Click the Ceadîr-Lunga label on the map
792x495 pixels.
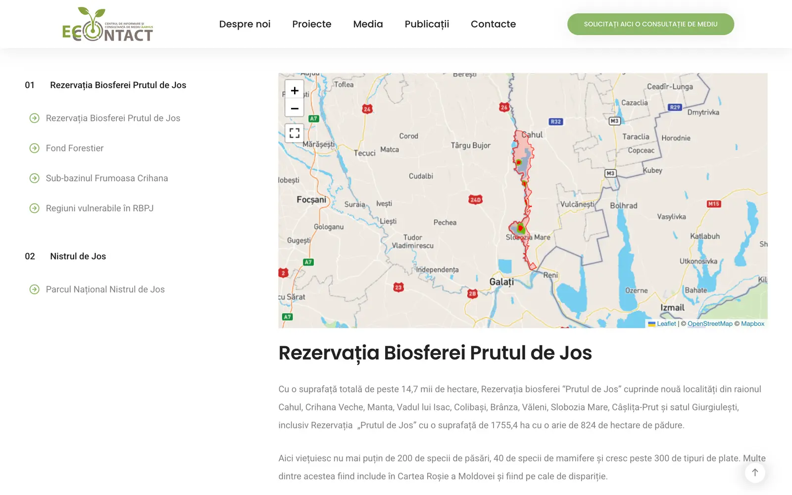[670, 87]
